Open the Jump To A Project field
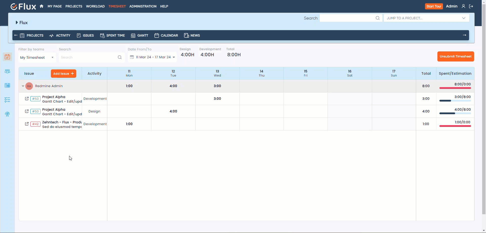The image size is (486, 233). (426, 18)
